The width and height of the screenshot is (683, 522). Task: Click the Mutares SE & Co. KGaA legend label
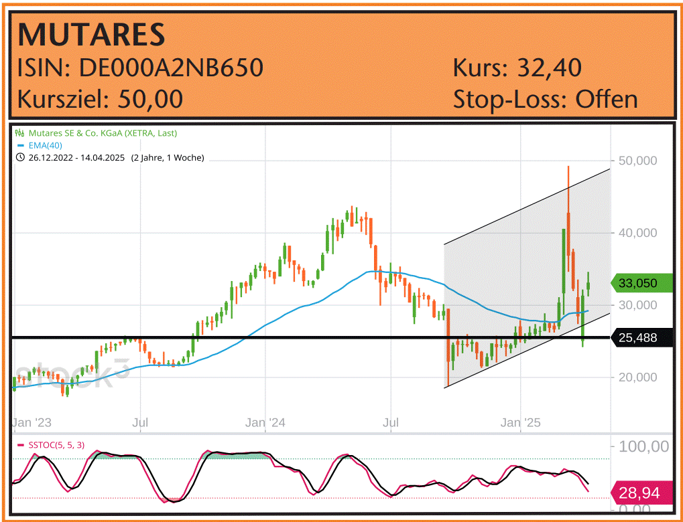103,134
